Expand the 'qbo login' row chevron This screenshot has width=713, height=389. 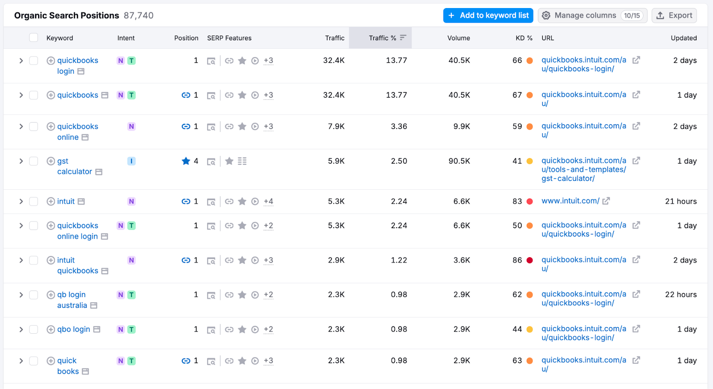(21, 330)
